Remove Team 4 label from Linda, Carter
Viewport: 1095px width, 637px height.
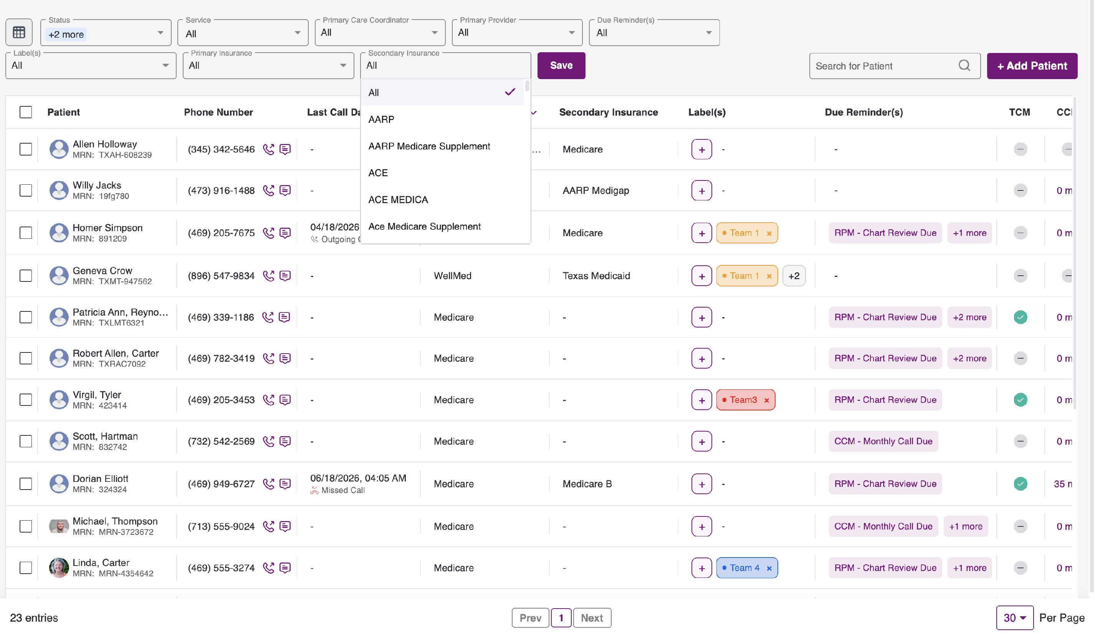[x=769, y=568]
